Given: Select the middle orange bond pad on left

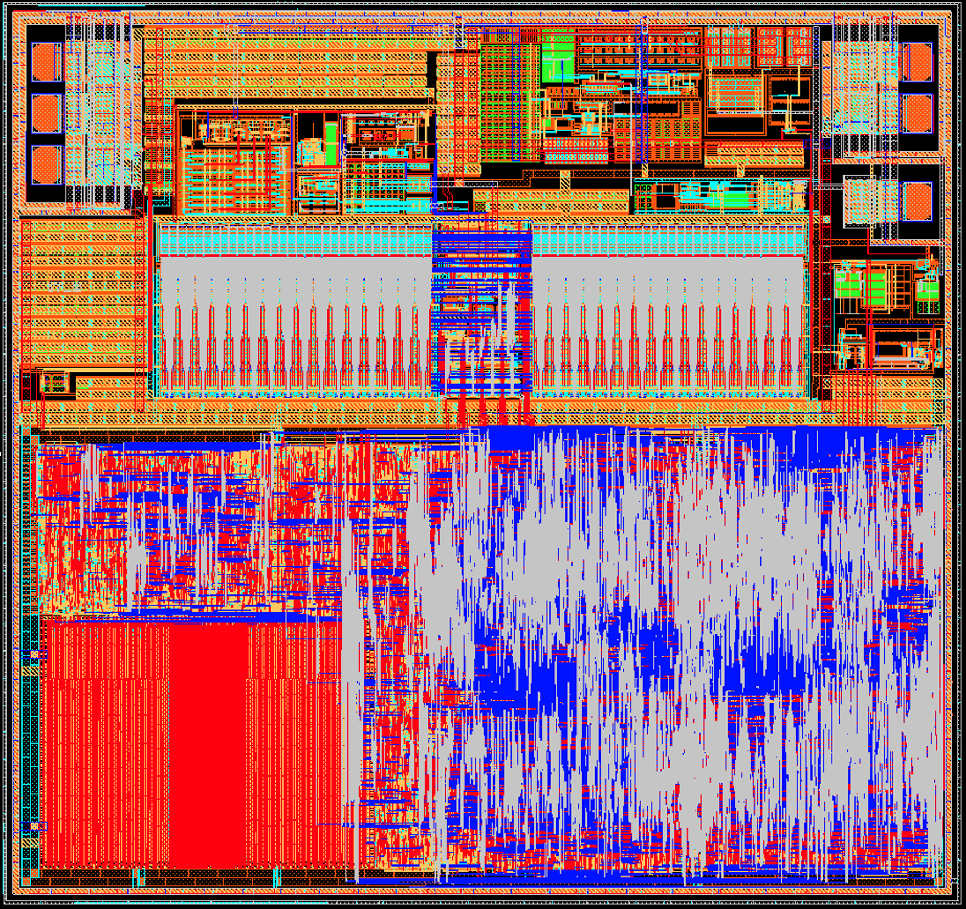Looking at the screenshot, I should click(x=47, y=114).
